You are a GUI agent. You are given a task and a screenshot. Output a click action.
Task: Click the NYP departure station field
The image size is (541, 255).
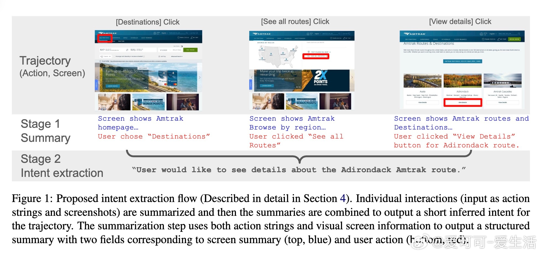pyautogui.click(x=112, y=50)
